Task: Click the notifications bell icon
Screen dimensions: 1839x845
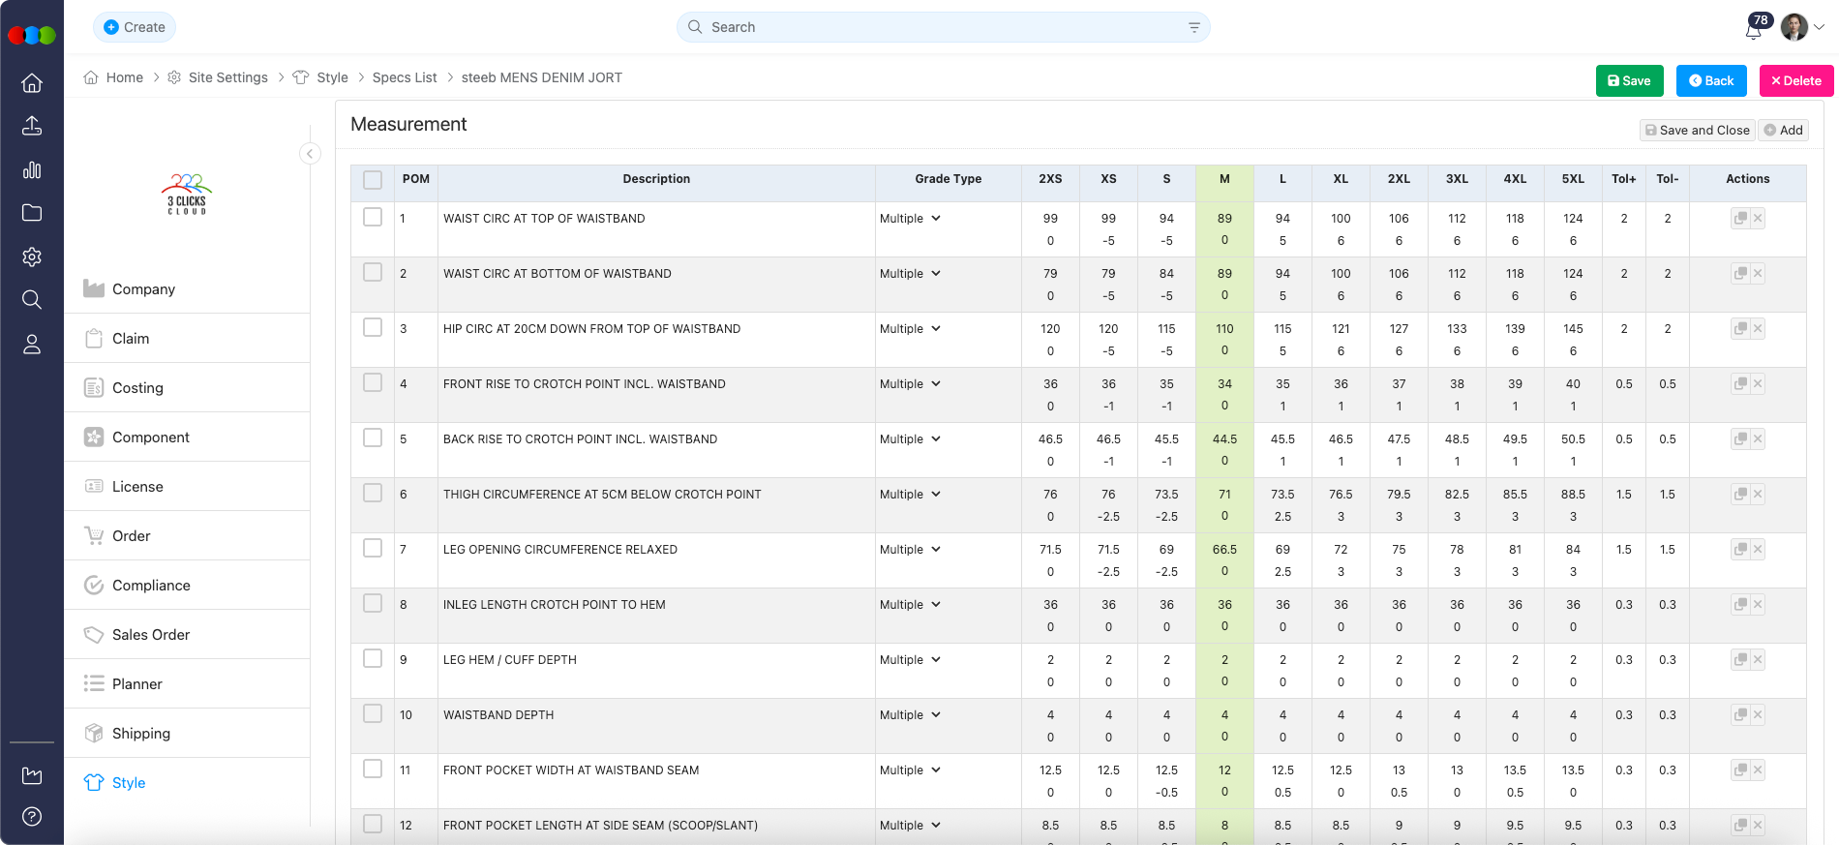Action: (1753, 29)
